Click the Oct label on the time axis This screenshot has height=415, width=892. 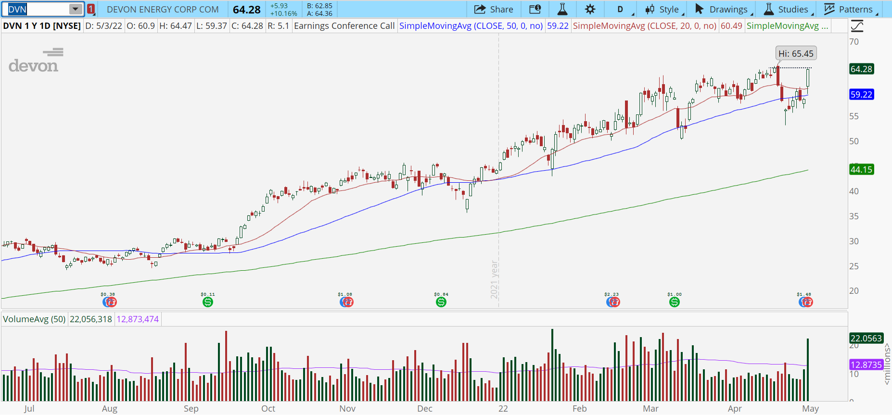tap(268, 409)
